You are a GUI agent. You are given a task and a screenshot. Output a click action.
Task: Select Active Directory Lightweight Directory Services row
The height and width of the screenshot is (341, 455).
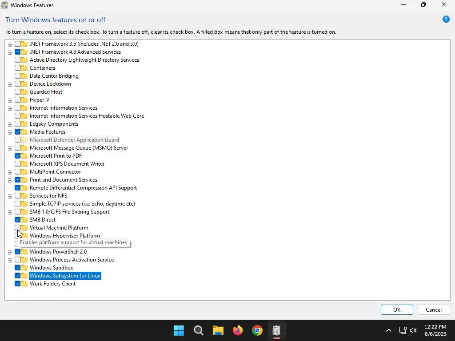84,60
